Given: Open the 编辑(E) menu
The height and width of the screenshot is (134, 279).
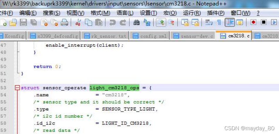Looking at the screenshot, I should [x=28, y=13].
